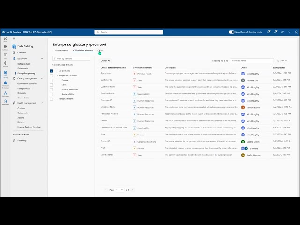This screenshot has height=225, width=300.
Task: Check the Personal Health checkbox
Action: pyautogui.click(x=52, y=99)
